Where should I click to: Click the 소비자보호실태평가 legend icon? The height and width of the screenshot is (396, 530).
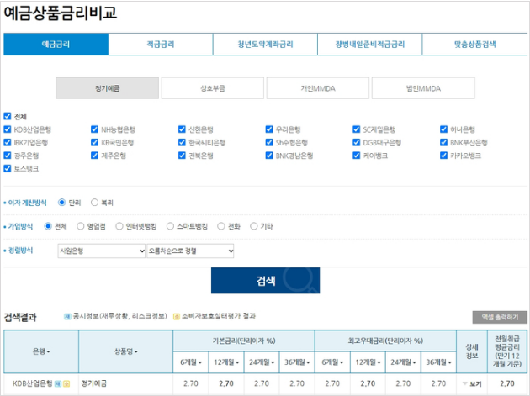176,317
